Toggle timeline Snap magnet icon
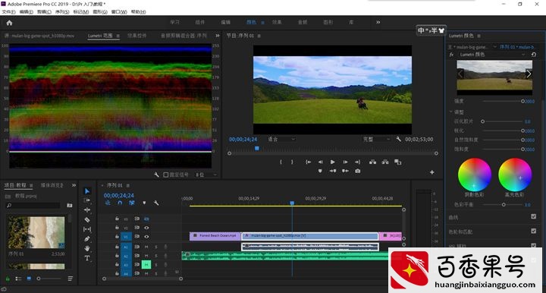 120,203
